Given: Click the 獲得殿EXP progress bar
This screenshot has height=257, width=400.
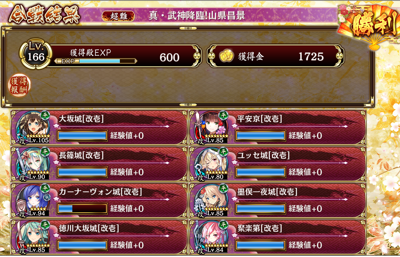Looking at the screenshot, I should pyautogui.click(x=96, y=61).
